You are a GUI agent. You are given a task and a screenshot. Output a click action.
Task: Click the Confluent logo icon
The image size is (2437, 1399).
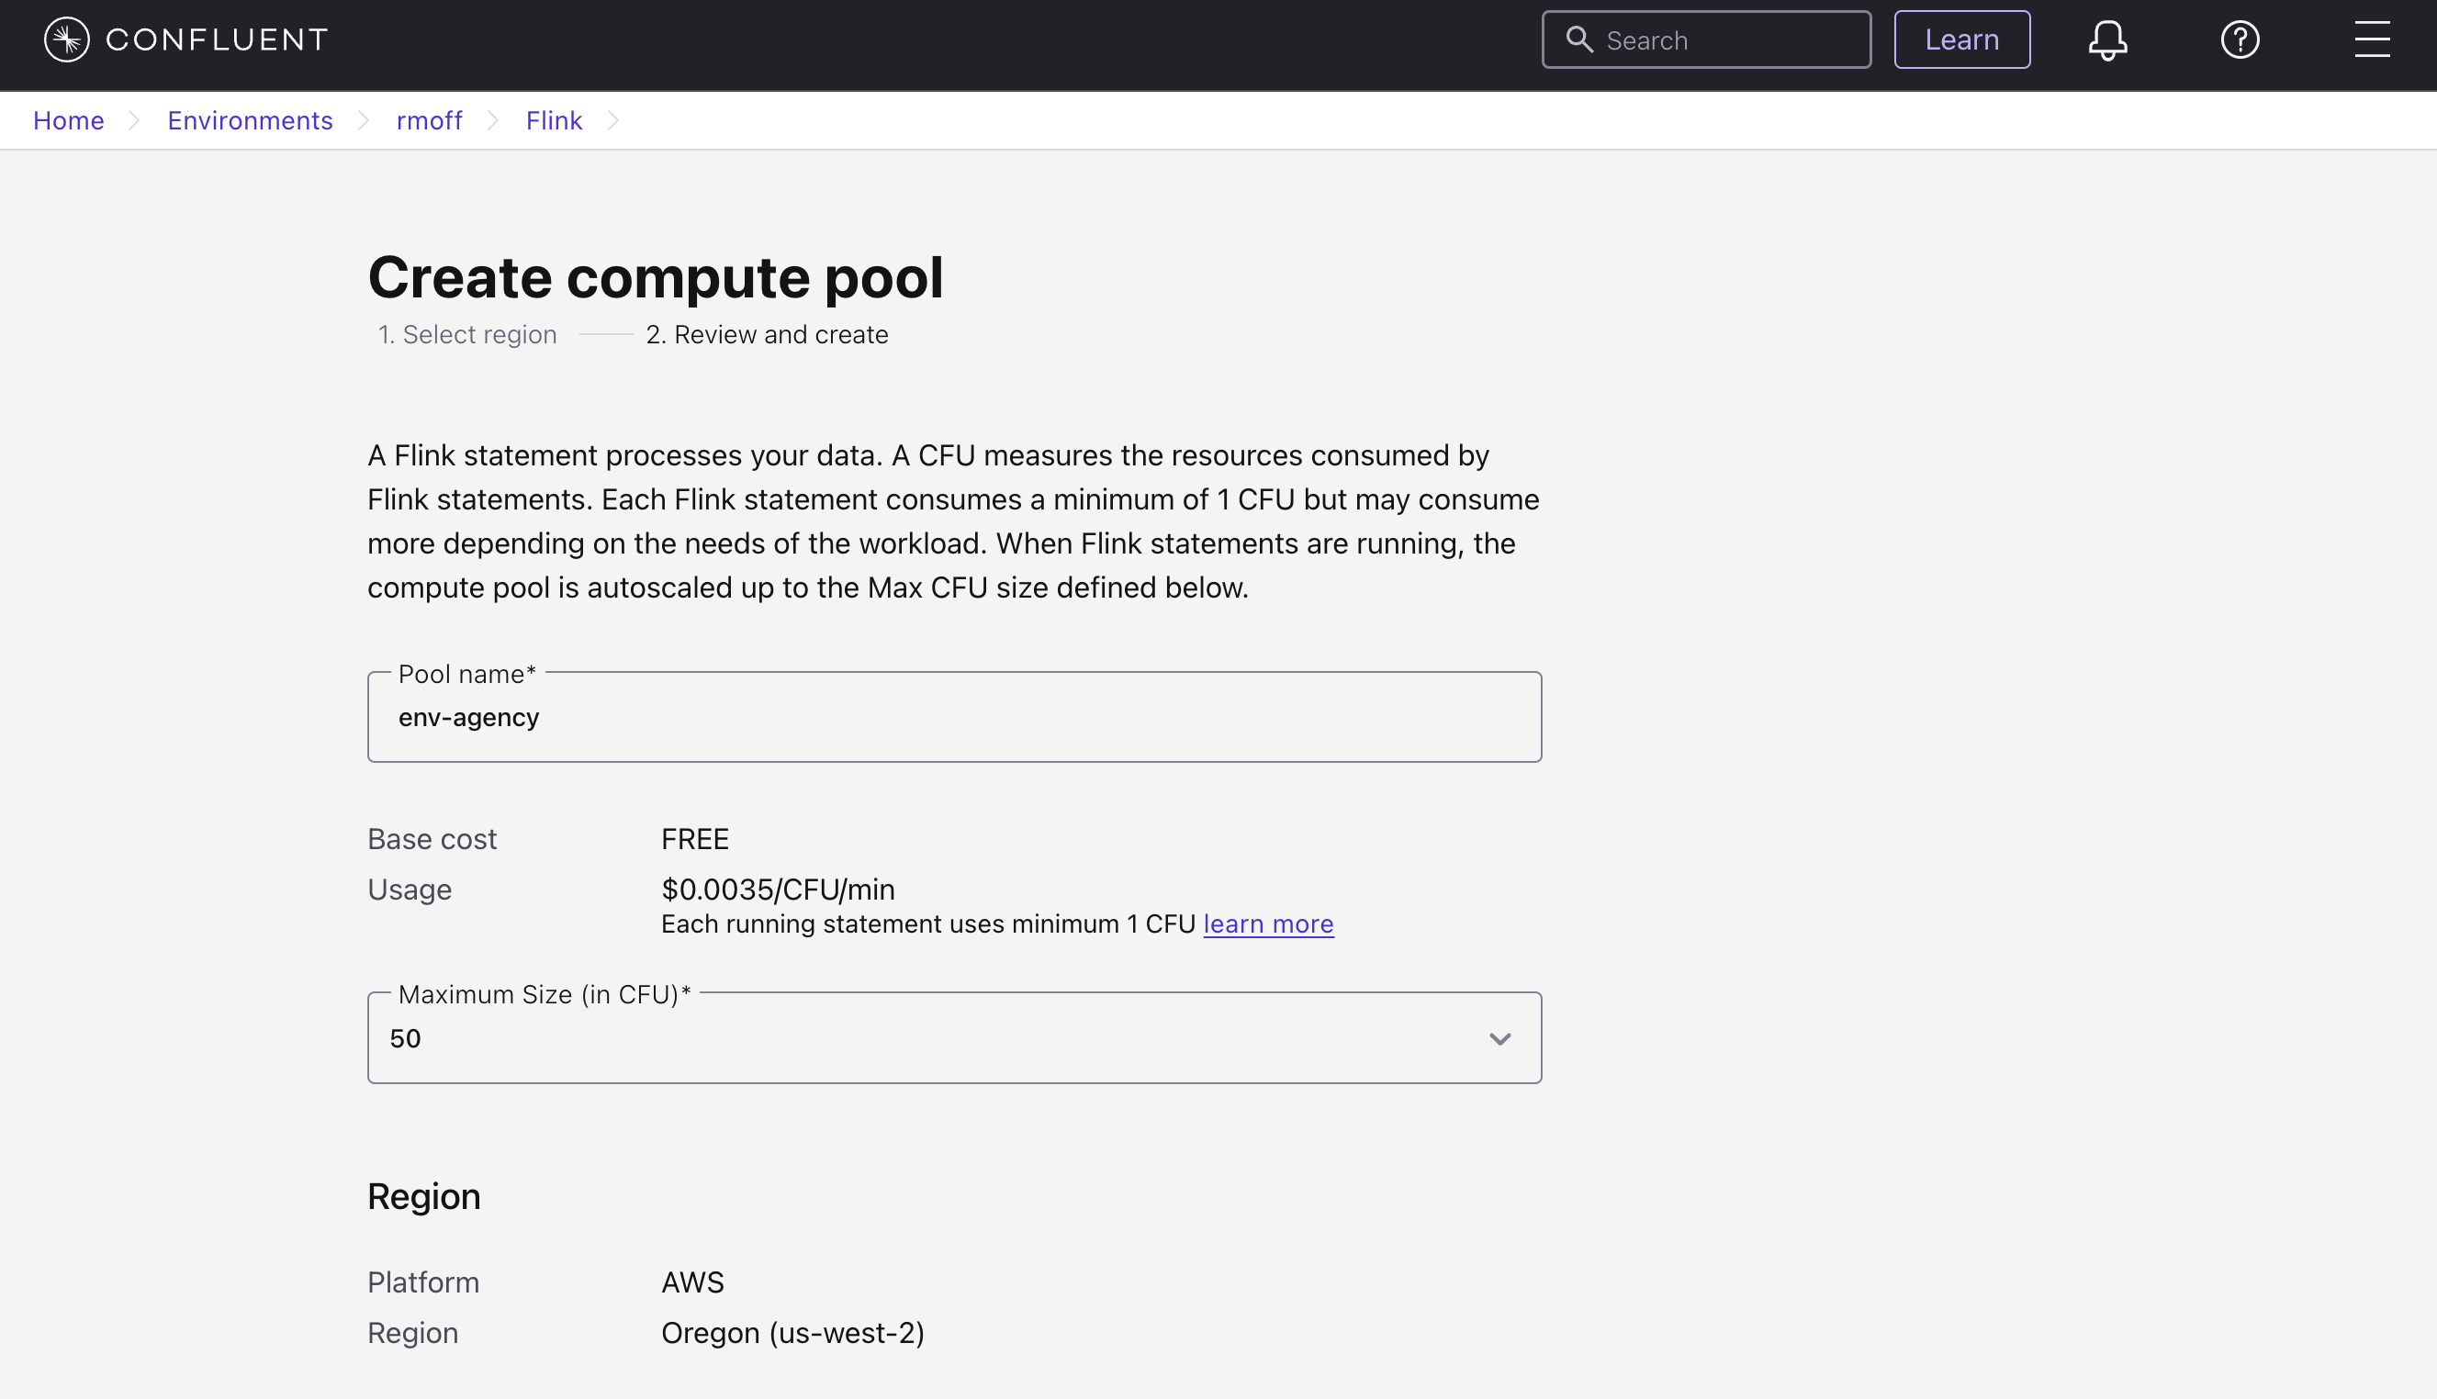coord(66,39)
